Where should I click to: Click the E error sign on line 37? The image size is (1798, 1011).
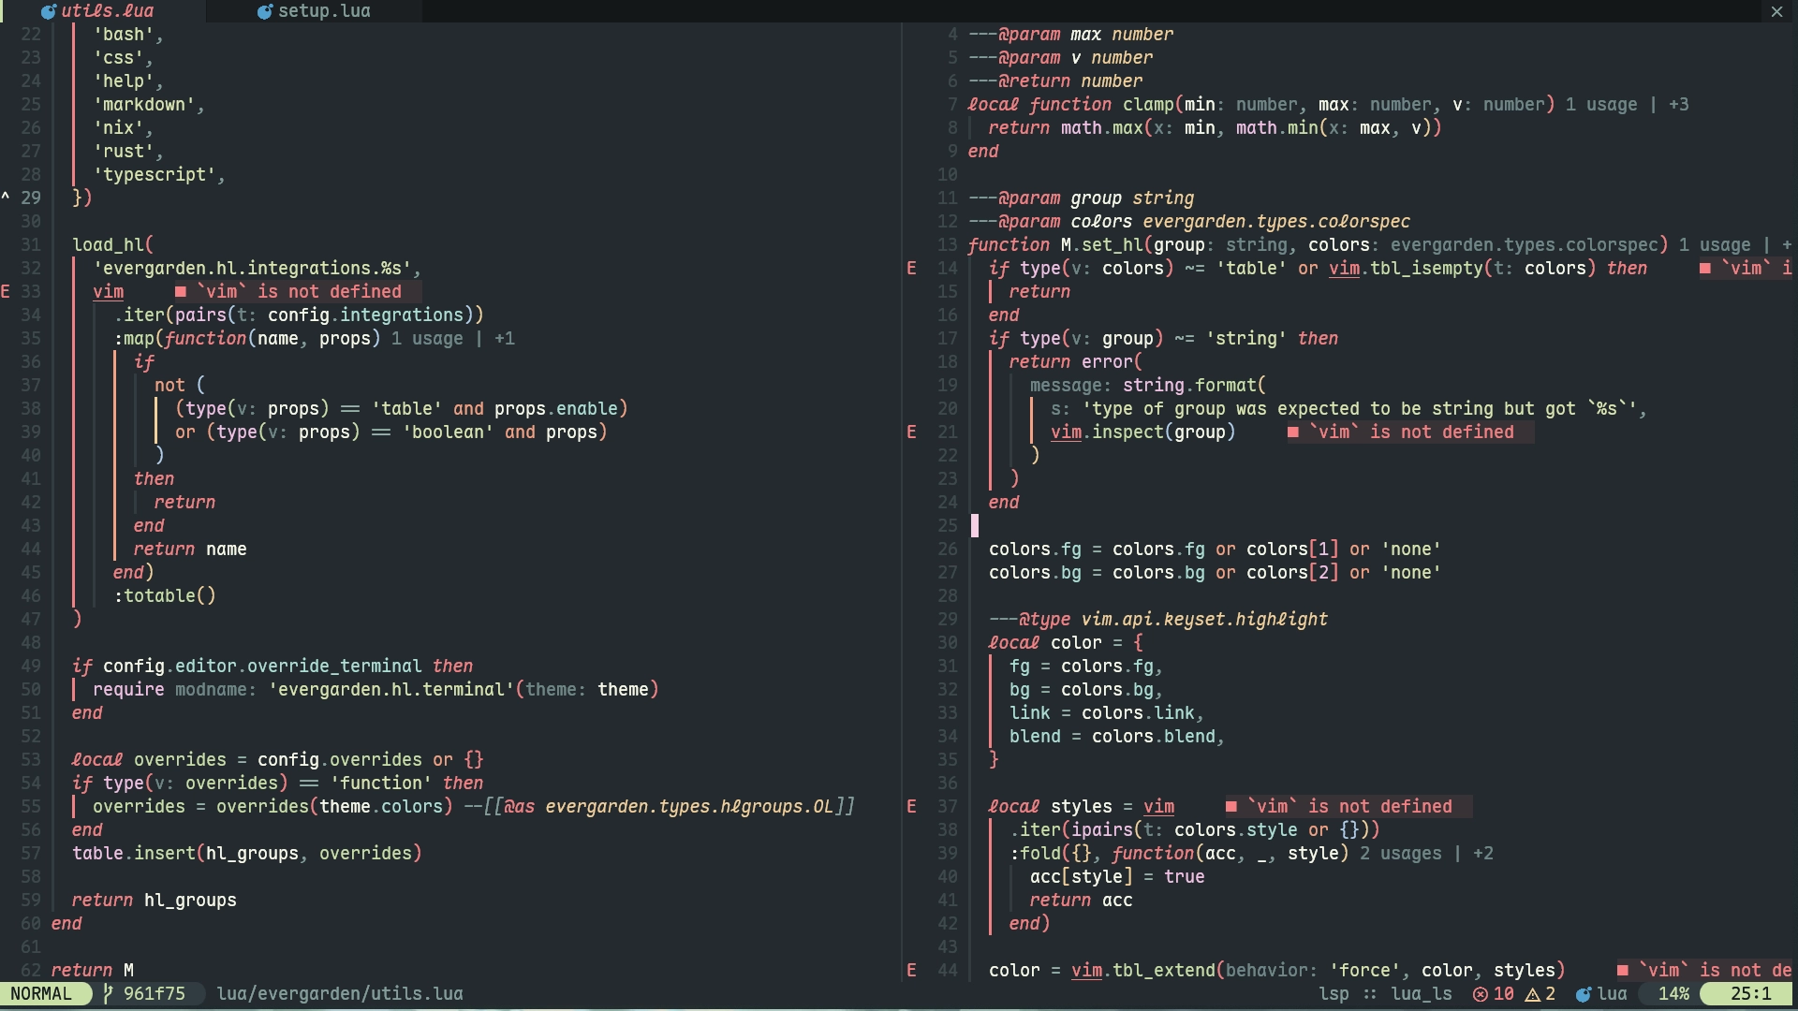click(911, 806)
